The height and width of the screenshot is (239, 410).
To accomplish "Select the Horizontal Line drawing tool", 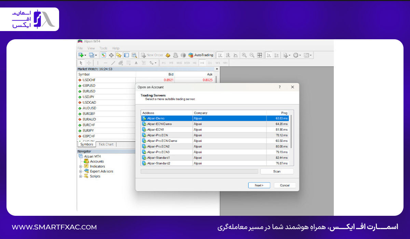I will coord(106,63).
